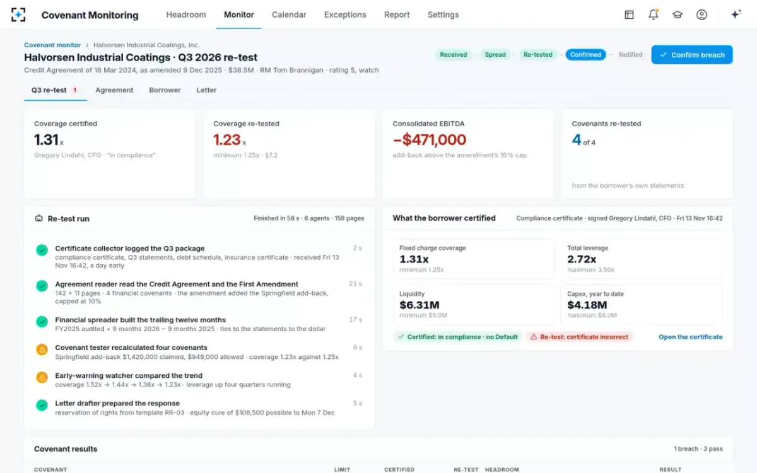Click green check icon for Letter drafter
The image size is (757, 473).
point(42,405)
